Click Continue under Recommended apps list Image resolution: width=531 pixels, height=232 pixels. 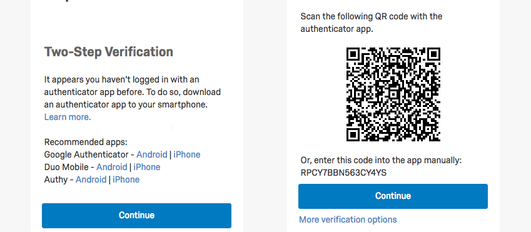[136, 215]
